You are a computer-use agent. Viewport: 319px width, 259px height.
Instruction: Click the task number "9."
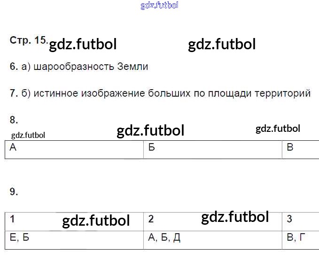[x=14, y=191]
